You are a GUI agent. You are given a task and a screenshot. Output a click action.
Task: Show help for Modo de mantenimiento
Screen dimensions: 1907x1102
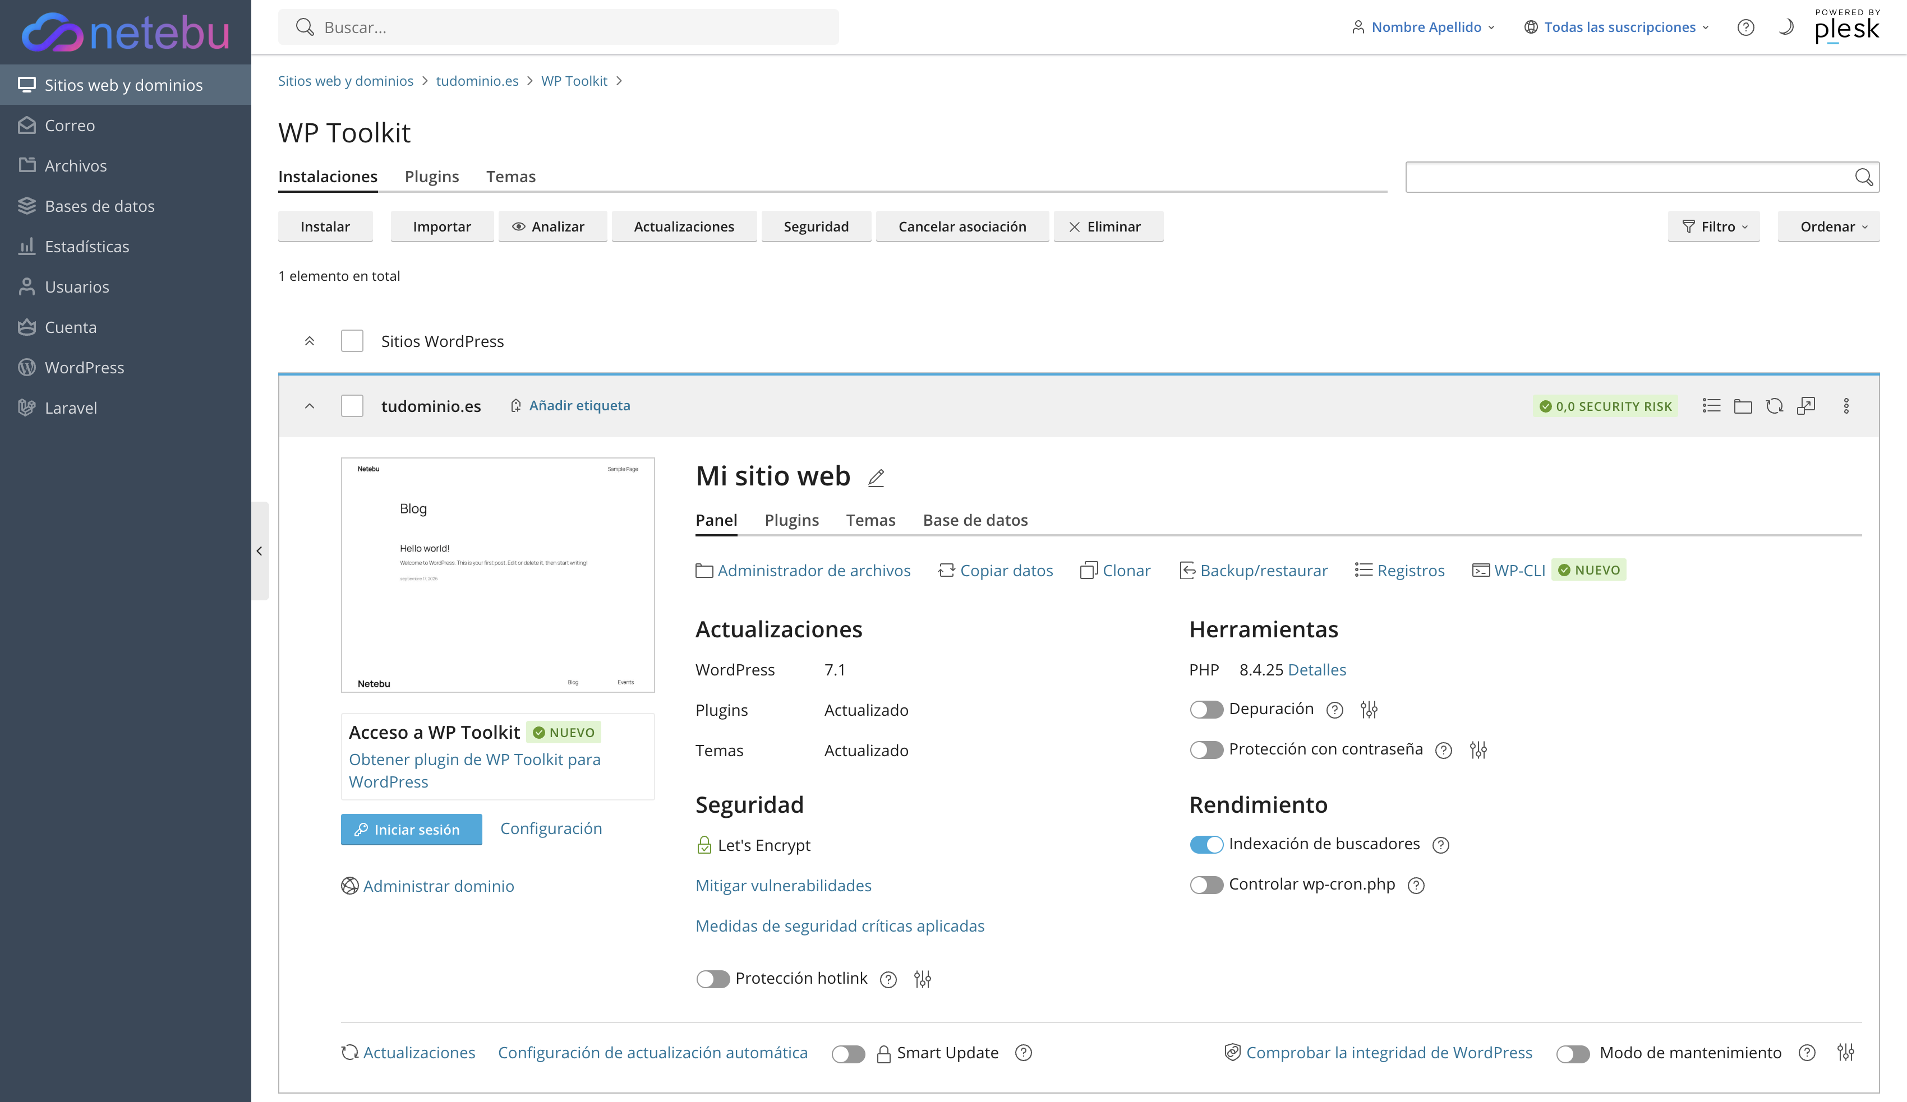[x=1807, y=1053]
